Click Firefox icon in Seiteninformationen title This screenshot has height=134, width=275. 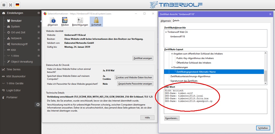point(45,14)
